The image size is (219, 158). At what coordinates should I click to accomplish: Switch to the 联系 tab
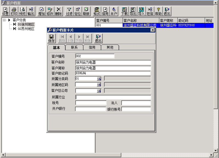coord(74,47)
